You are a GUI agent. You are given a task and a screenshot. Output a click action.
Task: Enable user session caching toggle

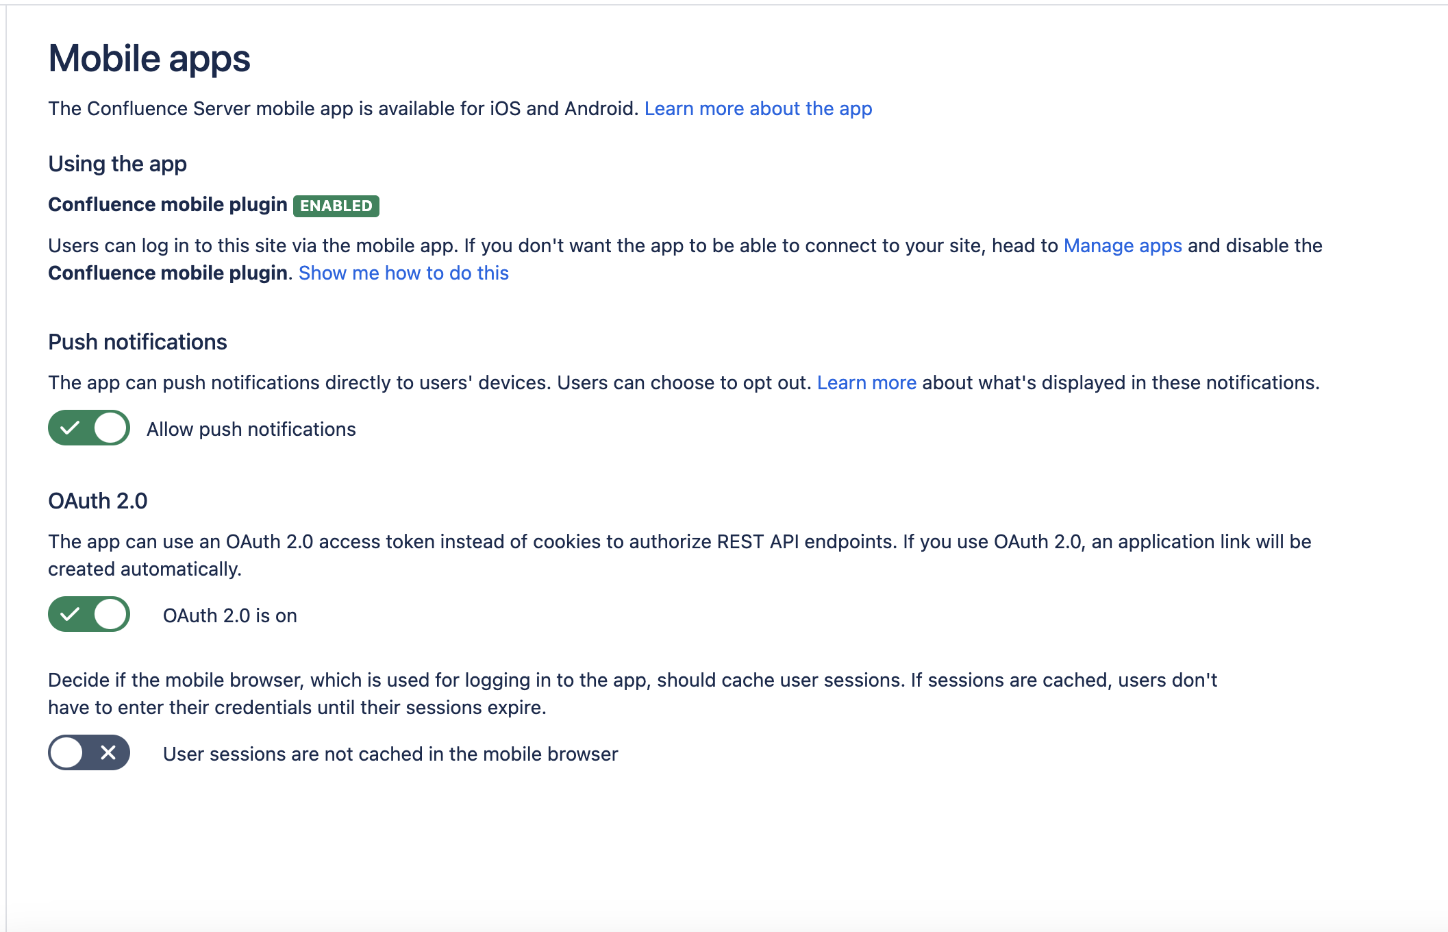(89, 753)
